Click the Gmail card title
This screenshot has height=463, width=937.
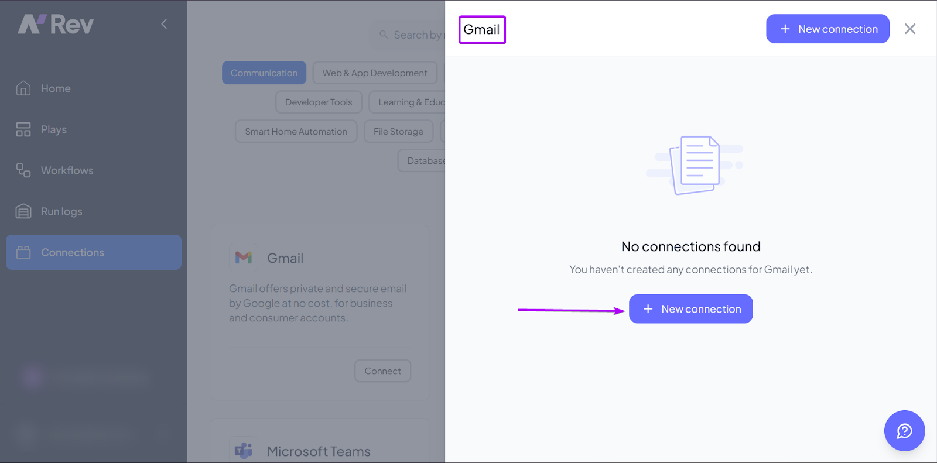pos(285,258)
